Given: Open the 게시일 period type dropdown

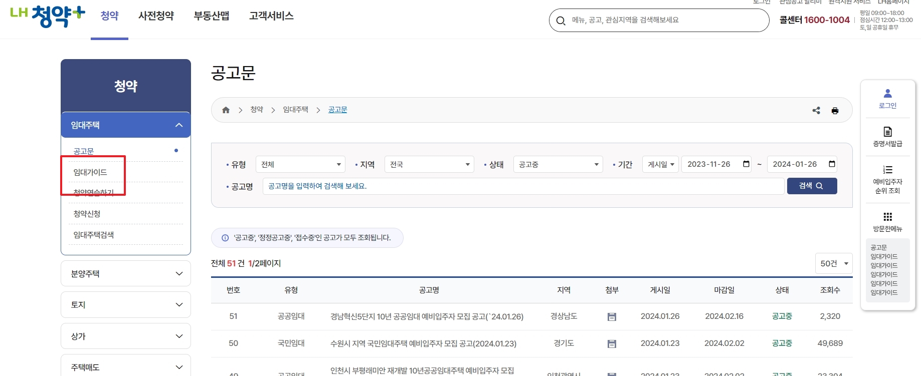Looking at the screenshot, I should click(x=660, y=164).
